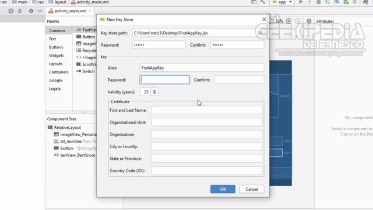
Task: Click the City or Locality field
Action: pyautogui.click(x=206, y=146)
